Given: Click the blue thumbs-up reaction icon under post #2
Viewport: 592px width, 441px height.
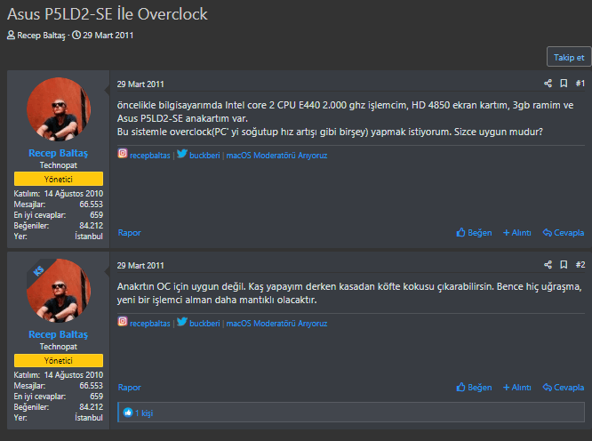Looking at the screenshot, I should pos(128,413).
